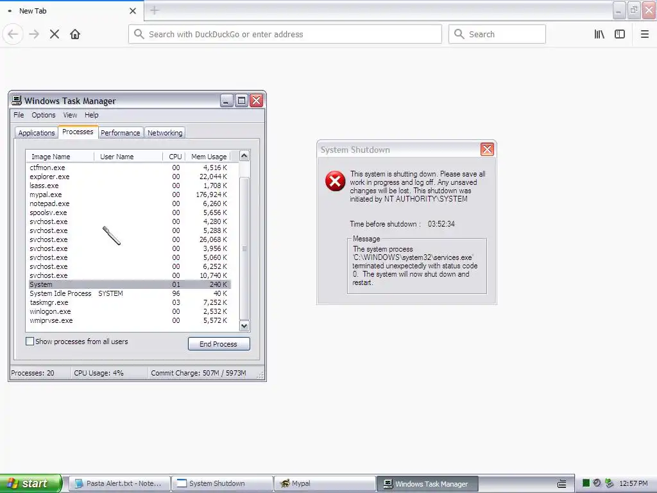Screen dimensions: 657x493
Task: Select the wmiprvse.exe process row
Action: click(x=130, y=320)
